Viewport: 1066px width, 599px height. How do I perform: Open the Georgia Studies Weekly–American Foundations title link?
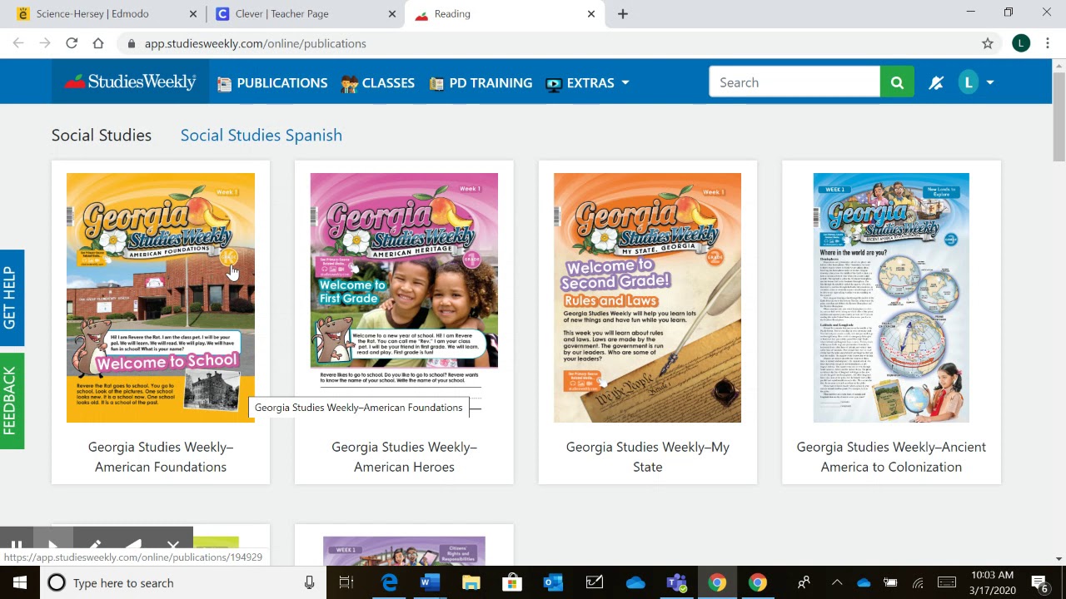coord(161,457)
